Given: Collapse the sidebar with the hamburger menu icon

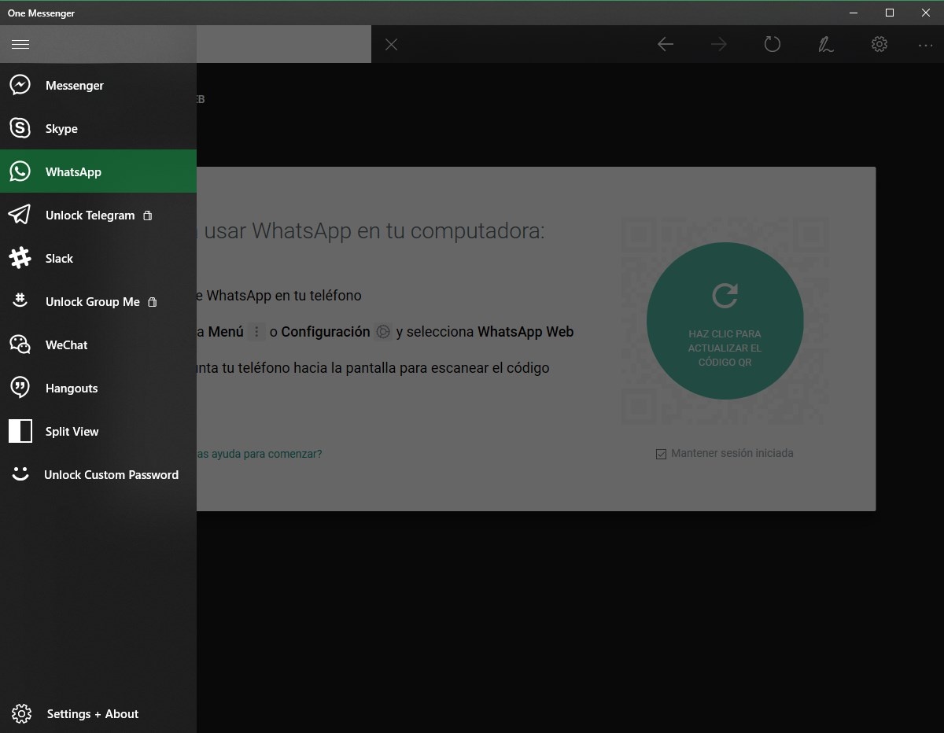Looking at the screenshot, I should tap(20, 45).
